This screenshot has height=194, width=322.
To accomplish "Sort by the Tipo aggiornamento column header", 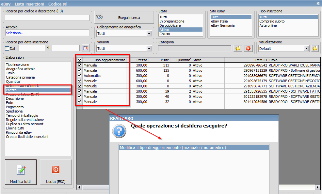I will click(105, 60).
